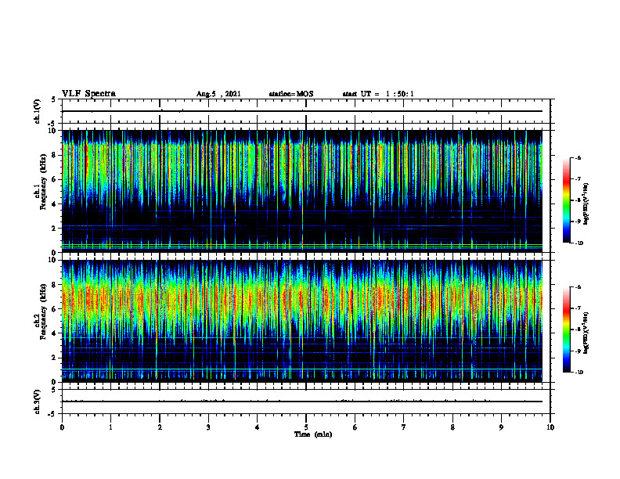The image size is (620, 479).
Task: Click the '-10' label on ch.2 color scale
Action: [x=579, y=373]
